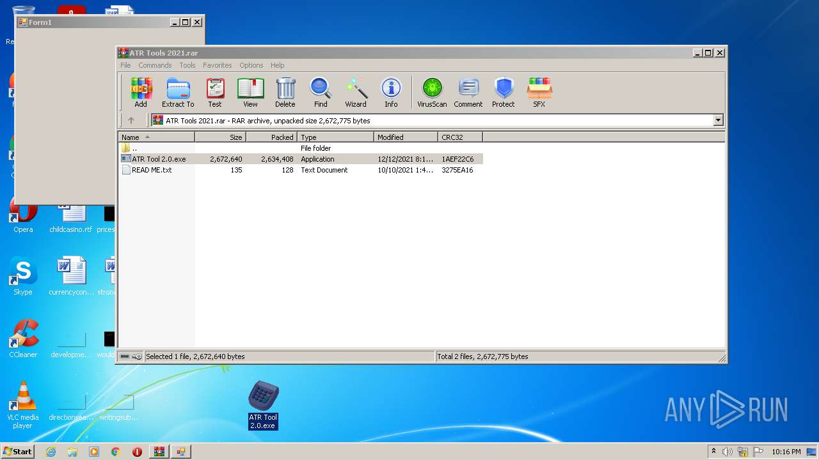
Task: Start VirusScan on the archive
Action: [x=432, y=93]
